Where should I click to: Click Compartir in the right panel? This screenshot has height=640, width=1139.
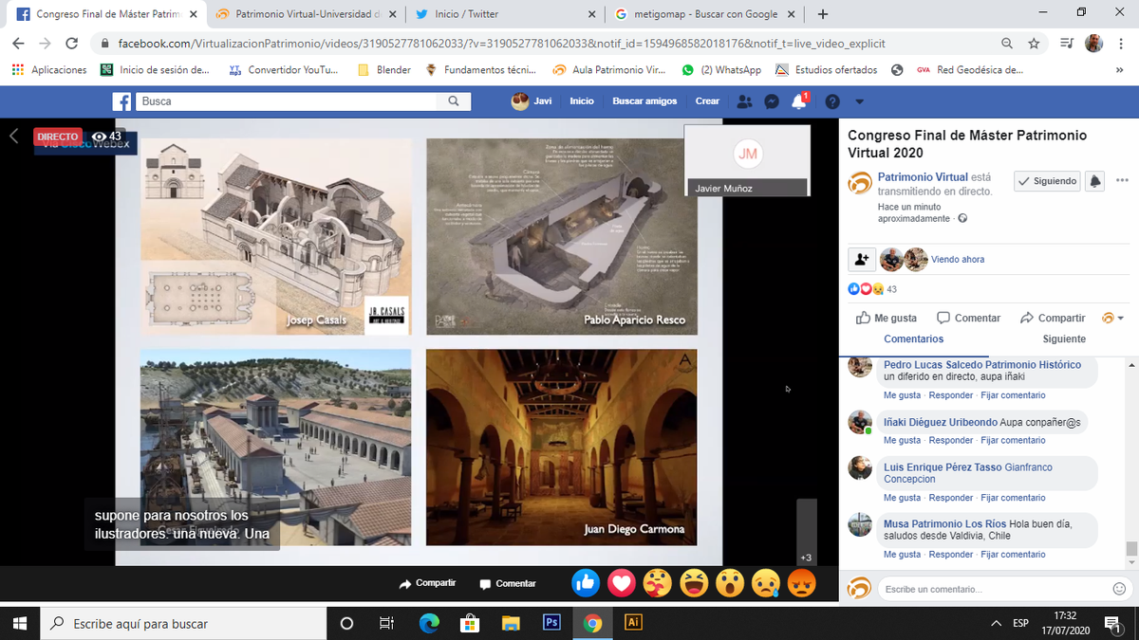pyautogui.click(x=1053, y=318)
